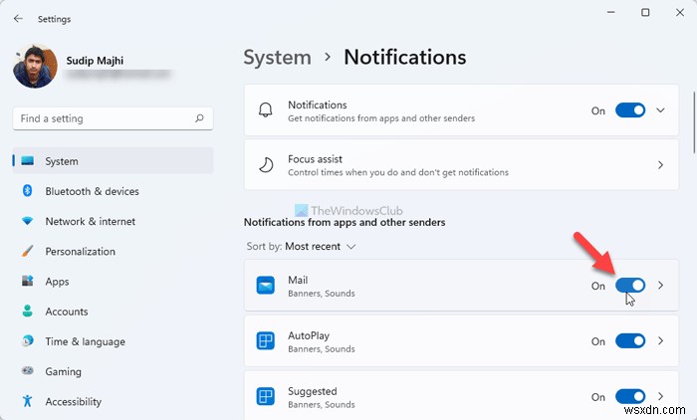Click the AutoPlay app name label
The height and width of the screenshot is (420, 697).
309,335
